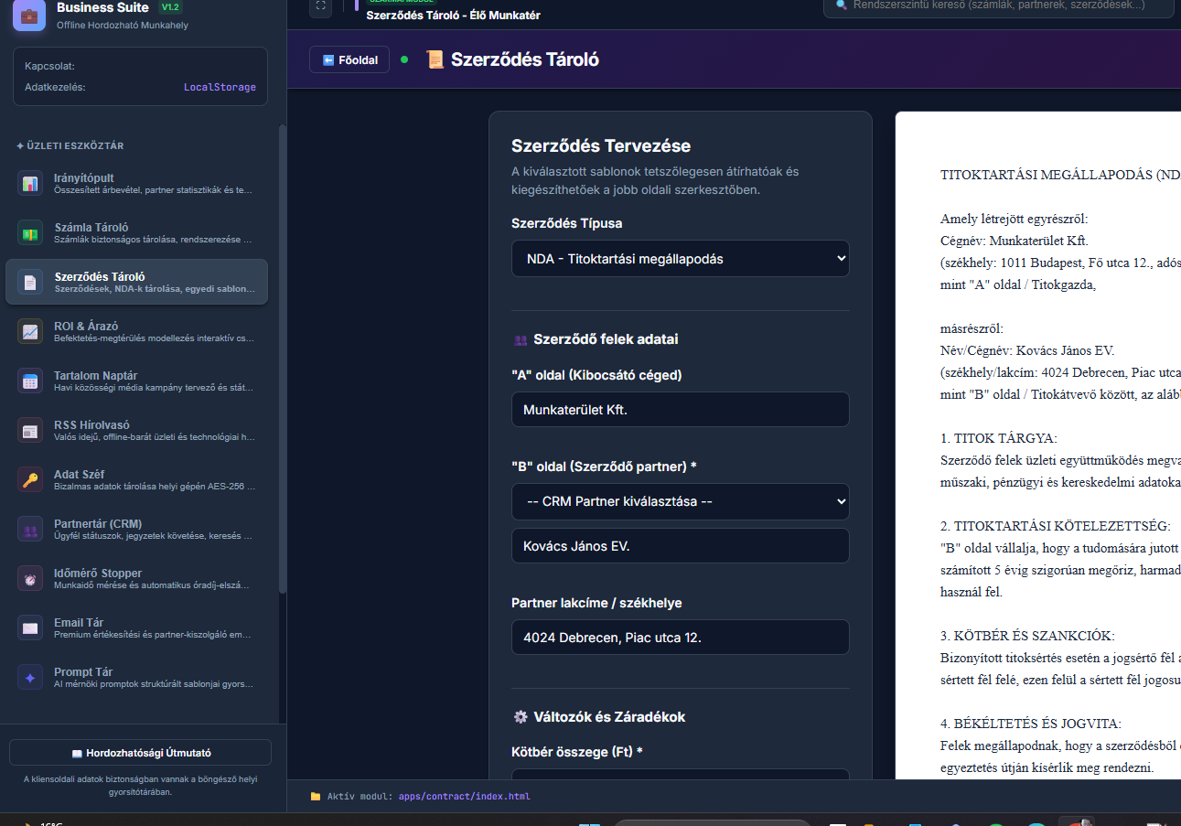The image size is (1181, 826).
Task: Expand the Szerződés Típusa dropdown
Action: pos(681,259)
